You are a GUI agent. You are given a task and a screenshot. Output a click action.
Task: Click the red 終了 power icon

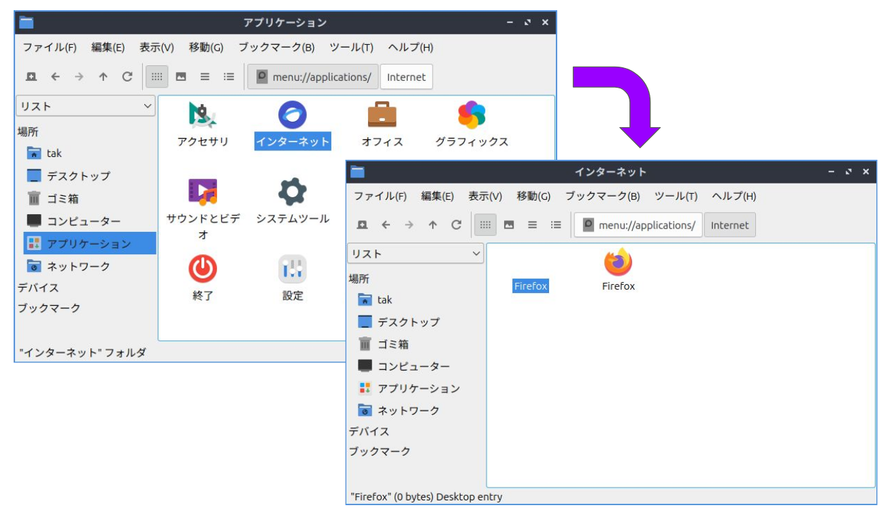coord(202,269)
